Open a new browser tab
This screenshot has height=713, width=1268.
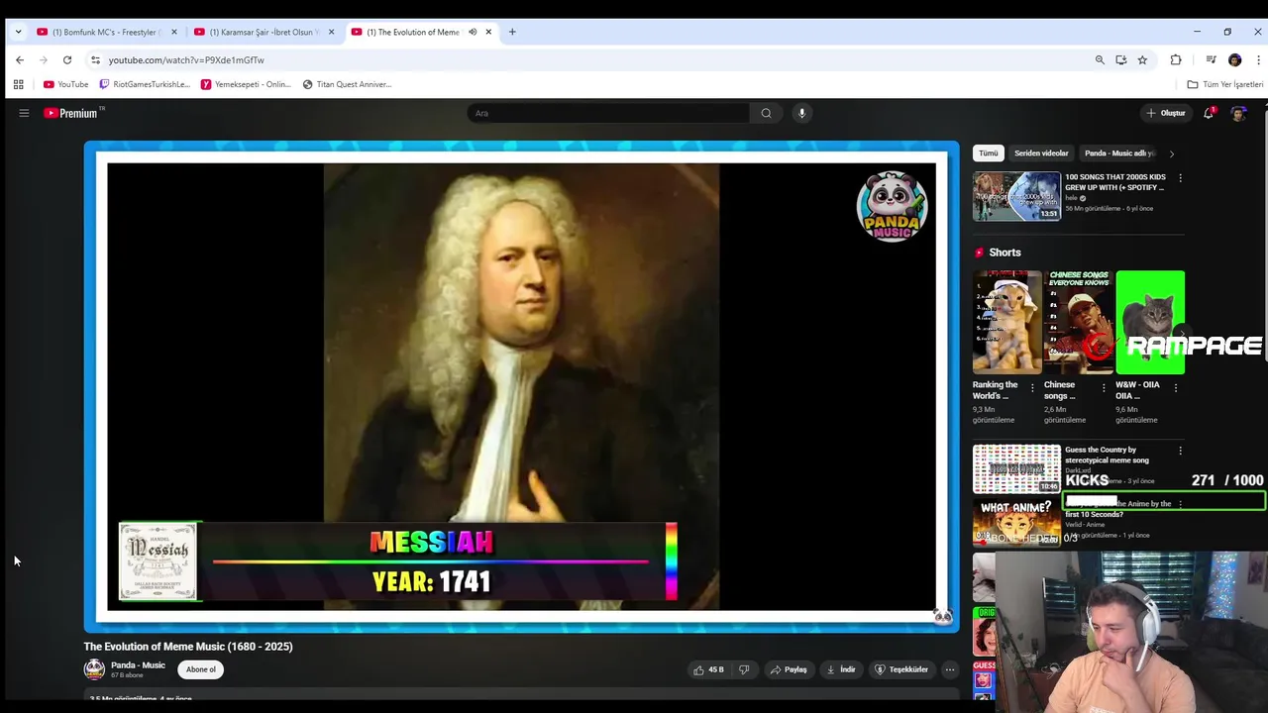[x=512, y=32]
